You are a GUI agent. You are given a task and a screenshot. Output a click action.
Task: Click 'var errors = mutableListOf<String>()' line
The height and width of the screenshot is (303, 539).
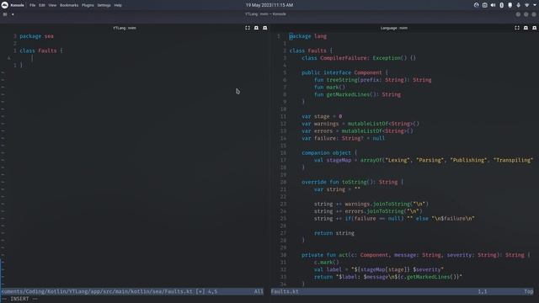click(x=357, y=131)
